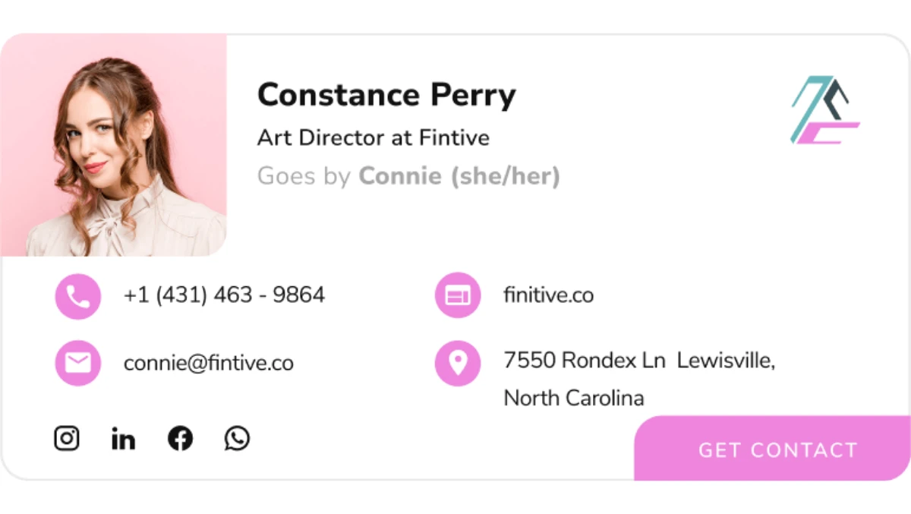
Task: Click the 7550 Rondex Ln Lewisville address line
Action: pos(638,360)
